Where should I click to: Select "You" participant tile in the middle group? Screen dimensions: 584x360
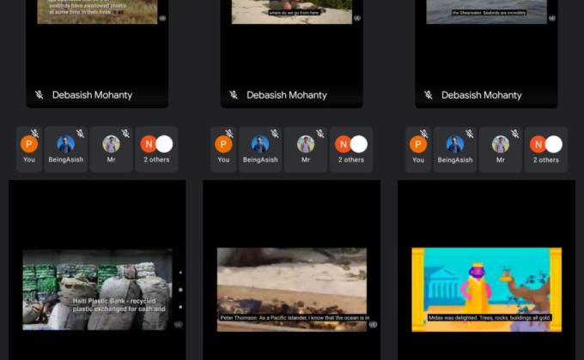click(223, 150)
